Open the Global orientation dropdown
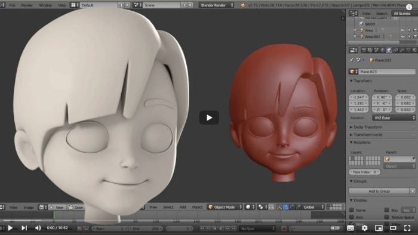 tap(314, 207)
